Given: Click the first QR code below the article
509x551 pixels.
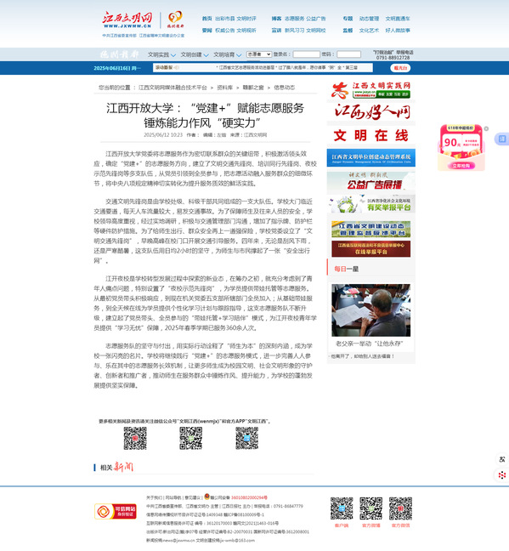Looking at the screenshot, I should tap(135, 438).
